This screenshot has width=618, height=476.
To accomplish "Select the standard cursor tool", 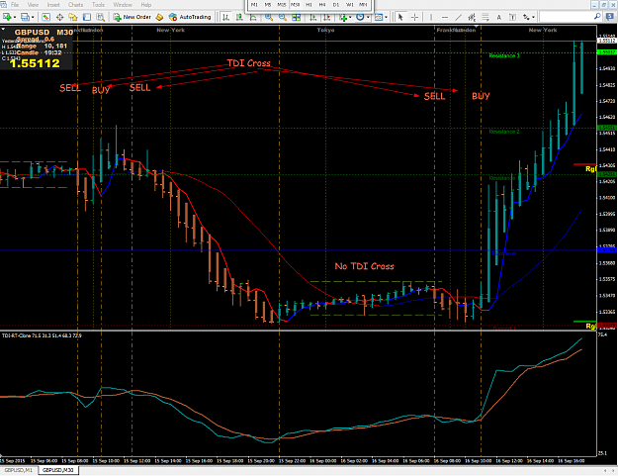I will [400, 17].
